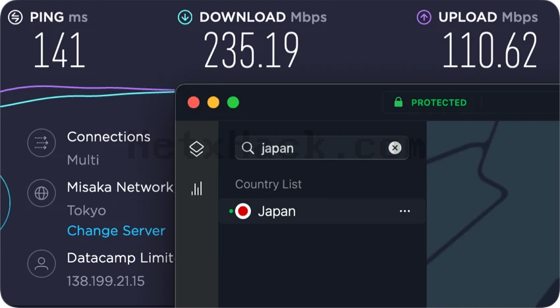This screenshot has width=560, height=308.
Task: Click the IP address 138.199.21.15
Action: coord(105,281)
